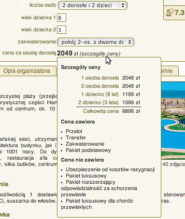Image resolution: width=185 pixels, height=219 pixels.
Task: Open the 'liczba osób' dropdown
Action: (93, 5)
